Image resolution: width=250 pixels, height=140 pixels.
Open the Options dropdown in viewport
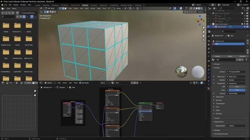pos(201,12)
